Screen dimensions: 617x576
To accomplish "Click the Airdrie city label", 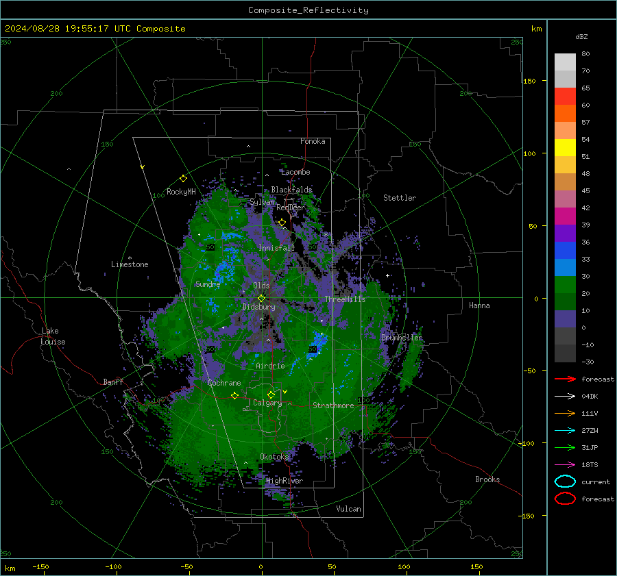I will [x=270, y=366].
